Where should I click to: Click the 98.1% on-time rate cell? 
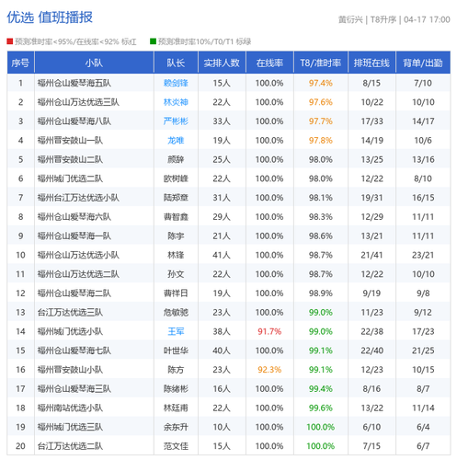[321, 198]
